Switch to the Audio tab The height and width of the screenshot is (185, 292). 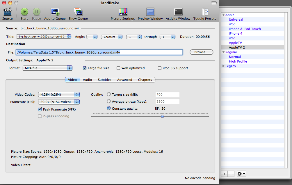[87, 80]
